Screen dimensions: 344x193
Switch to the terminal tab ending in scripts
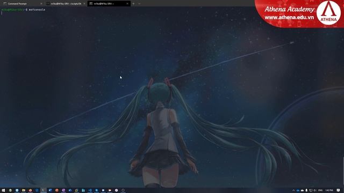66,4
